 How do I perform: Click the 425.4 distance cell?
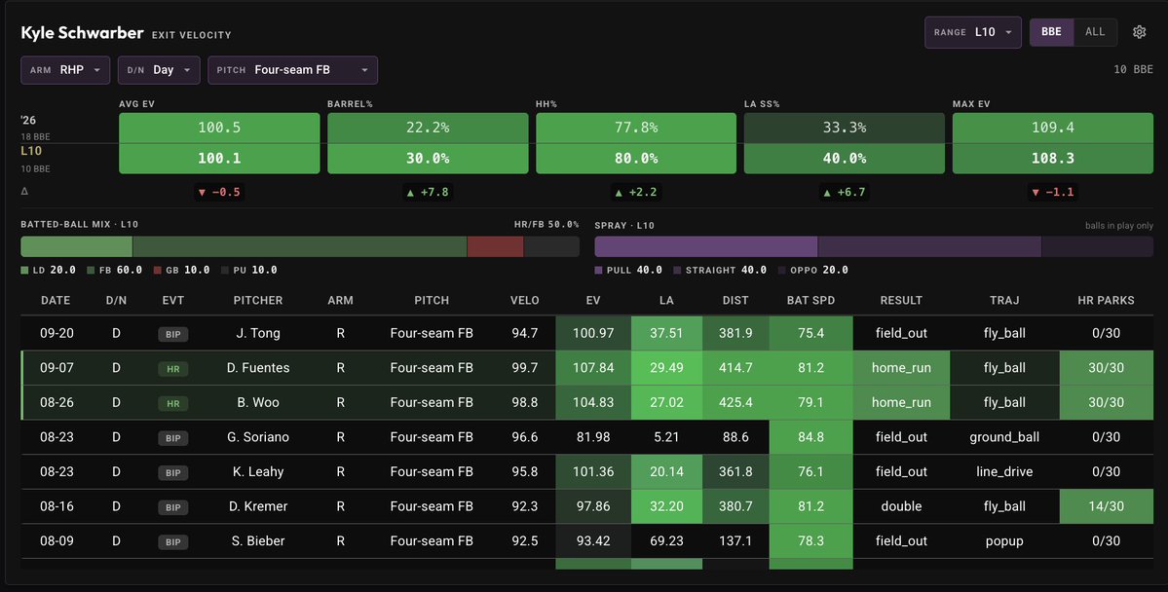pyautogui.click(x=735, y=402)
